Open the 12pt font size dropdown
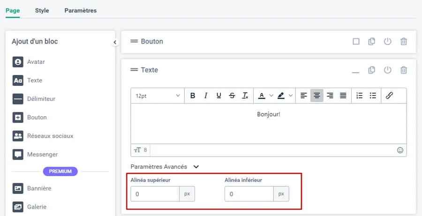 click(158, 96)
